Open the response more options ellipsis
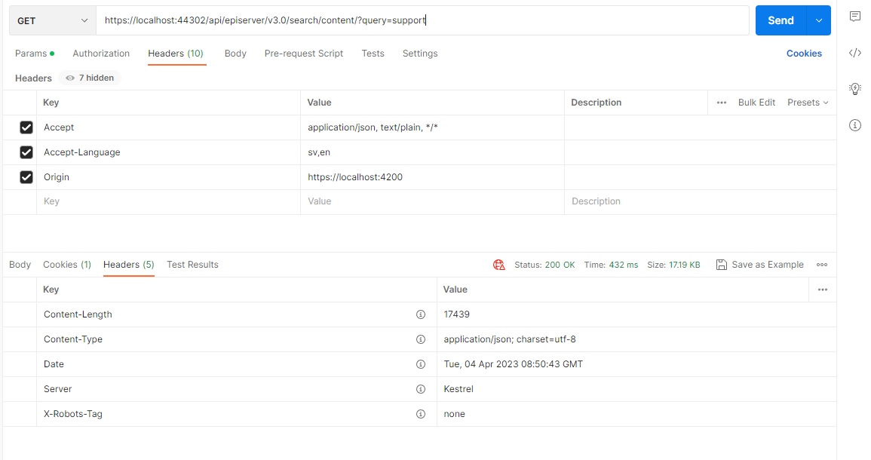The width and height of the screenshot is (871, 460). (822, 265)
